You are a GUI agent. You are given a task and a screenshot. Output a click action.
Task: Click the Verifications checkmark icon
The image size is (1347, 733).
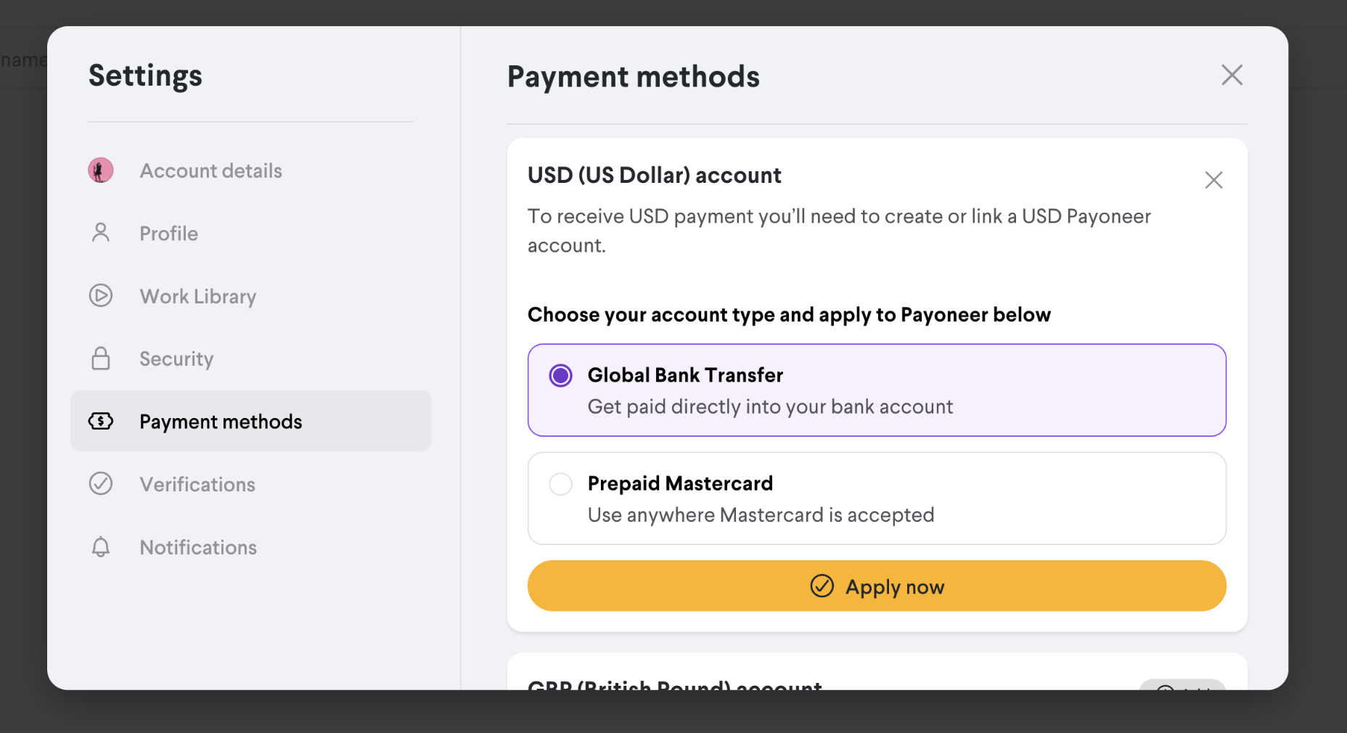[x=101, y=483]
